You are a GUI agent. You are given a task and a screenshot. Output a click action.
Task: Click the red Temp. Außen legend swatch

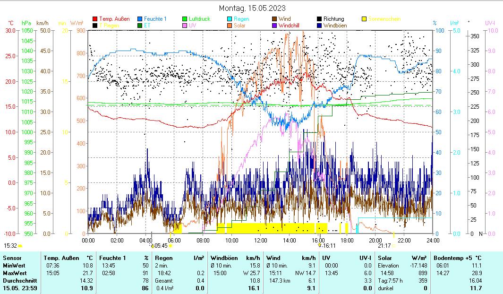pos(95,19)
